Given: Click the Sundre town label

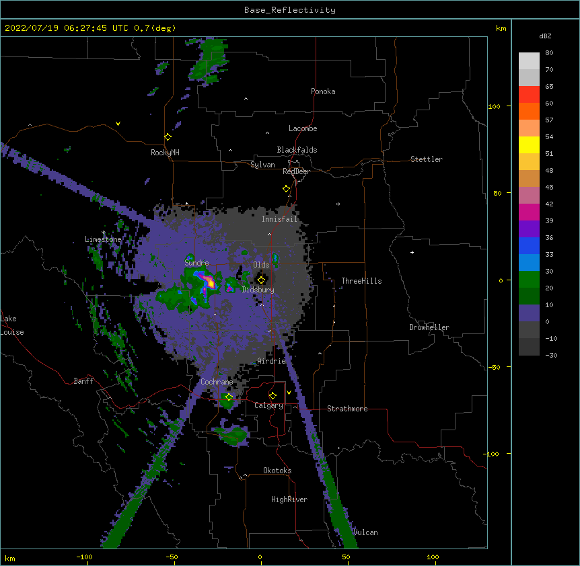Looking at the screenshot, I should (196, 263).
